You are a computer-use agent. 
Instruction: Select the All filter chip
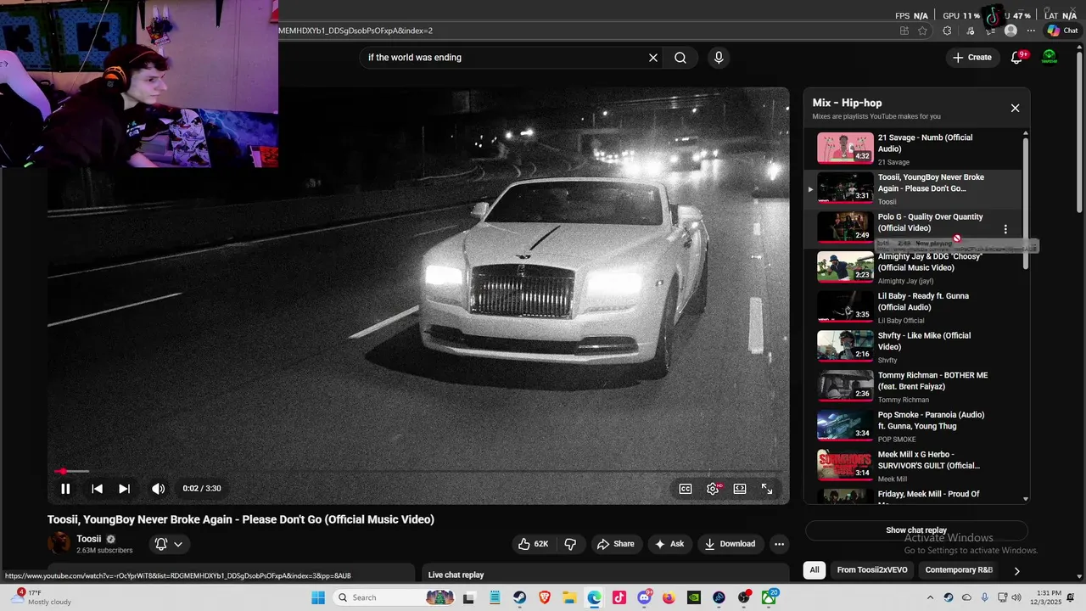click(814, 570)
